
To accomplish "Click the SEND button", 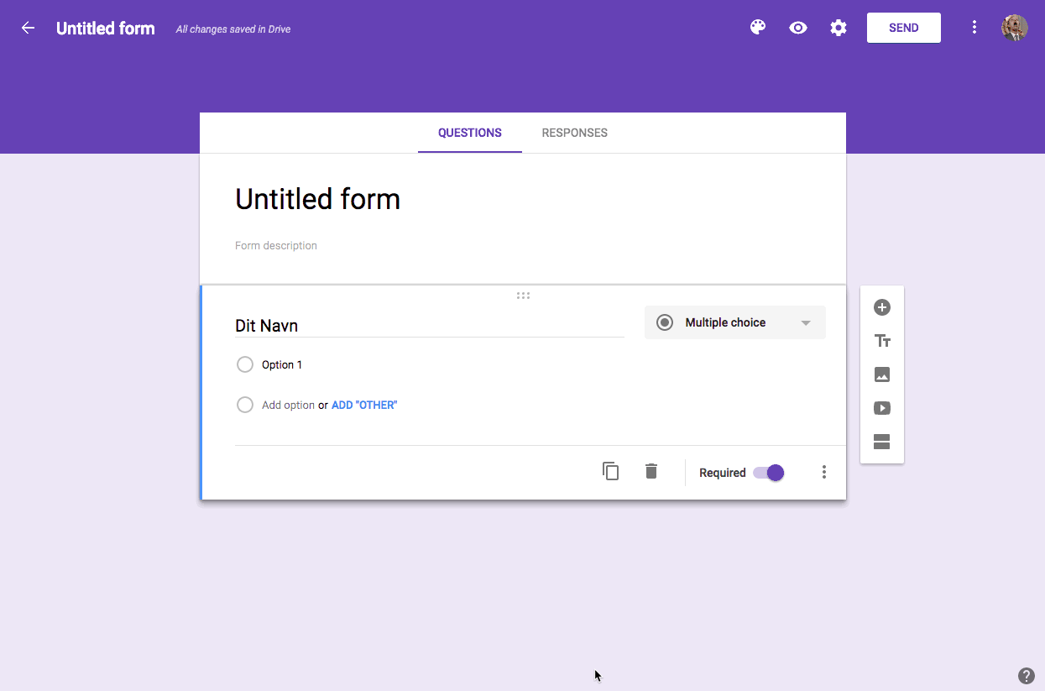I will pos(904,28).
